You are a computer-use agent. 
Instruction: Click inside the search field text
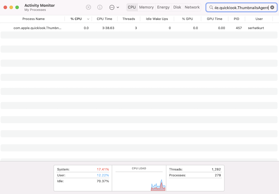pyautogui.click(x=241, y=8)
